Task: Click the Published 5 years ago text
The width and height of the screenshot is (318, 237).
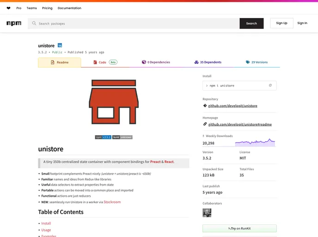Action: click(86, 52)
